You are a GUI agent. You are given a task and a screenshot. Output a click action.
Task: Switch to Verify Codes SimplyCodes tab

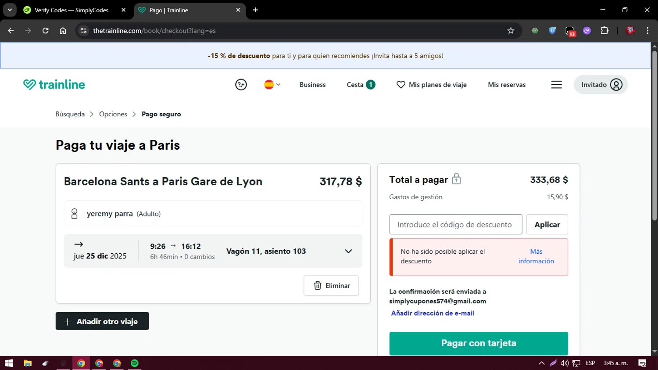pos(71,10)
